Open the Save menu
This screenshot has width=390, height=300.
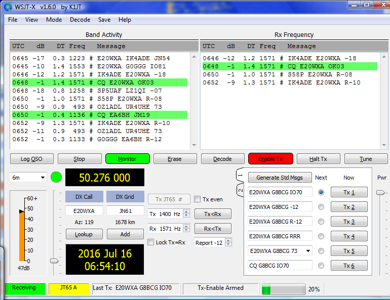(104, 20)
